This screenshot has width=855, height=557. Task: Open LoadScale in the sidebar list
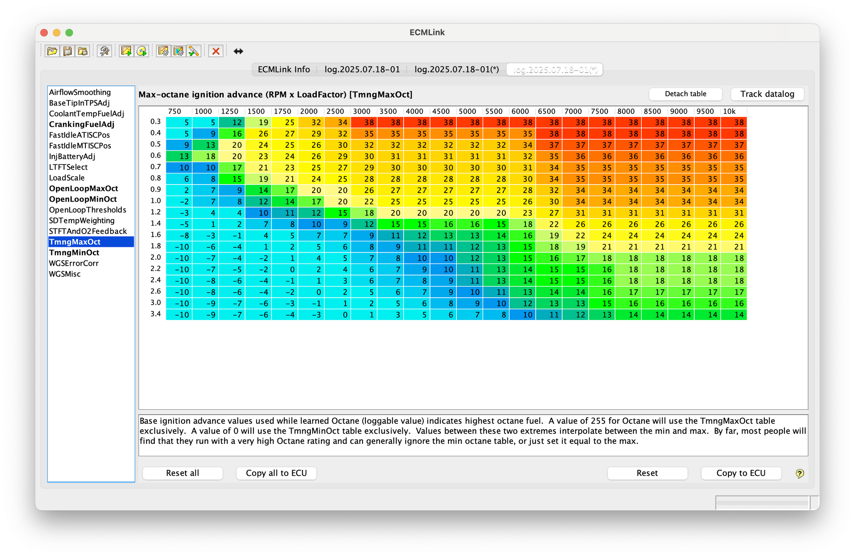[x=91, y=178]
